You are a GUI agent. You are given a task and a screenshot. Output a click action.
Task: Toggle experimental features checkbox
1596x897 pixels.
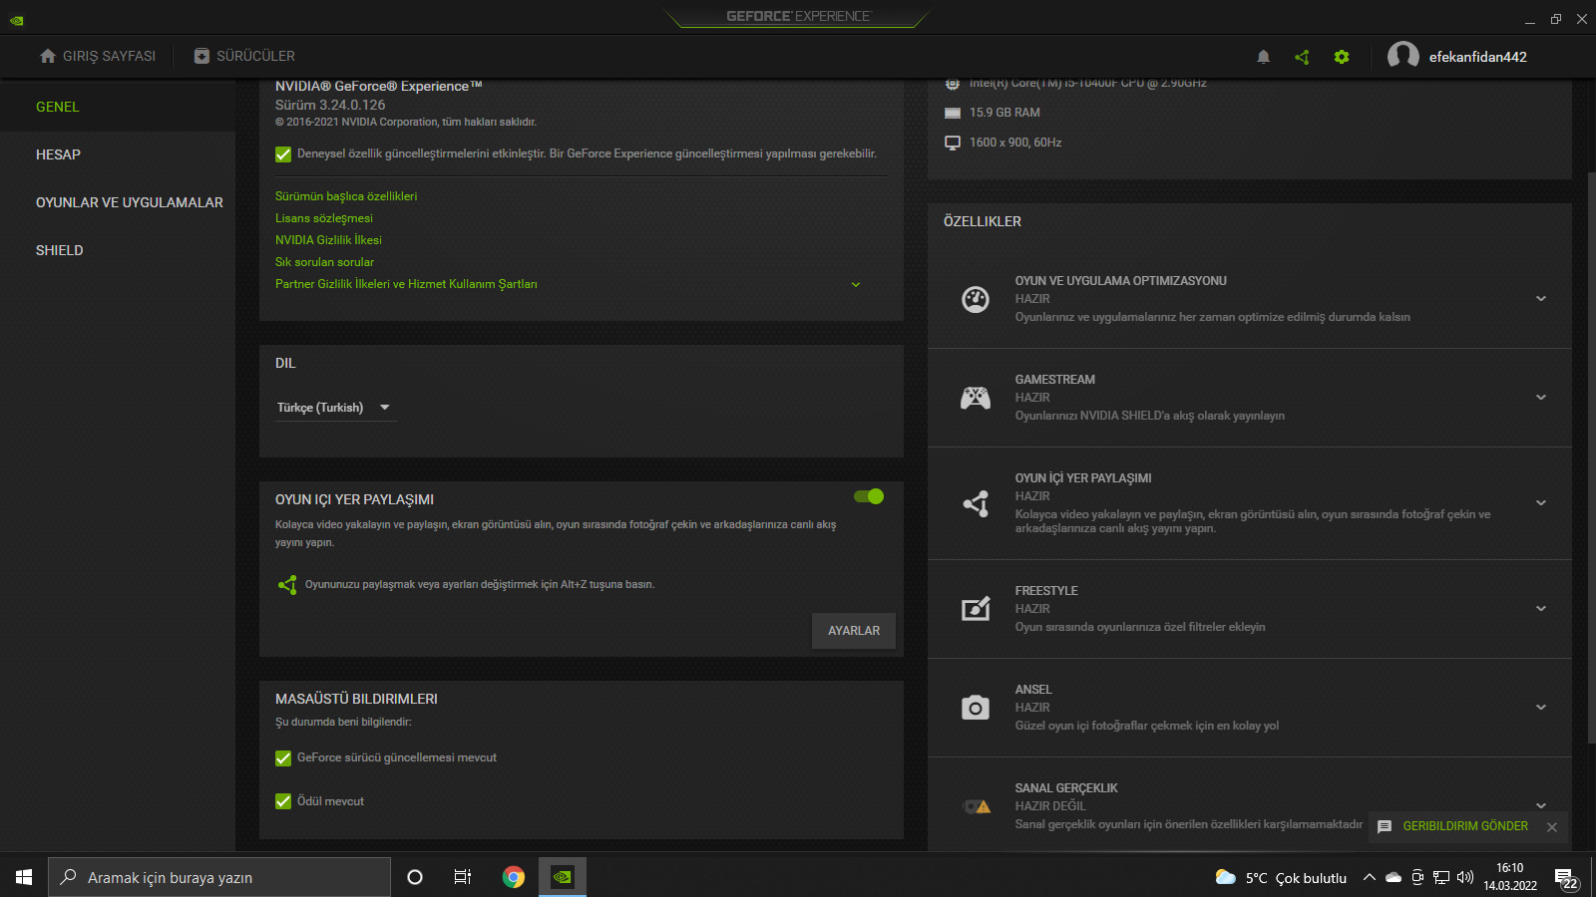click(283, 154)
